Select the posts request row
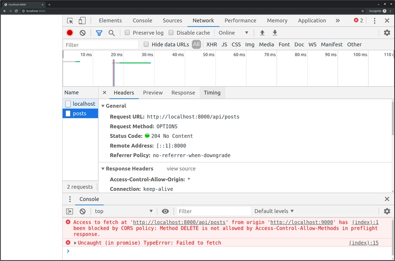Screen dimensions: 395x261 click(x=80, y=114)
